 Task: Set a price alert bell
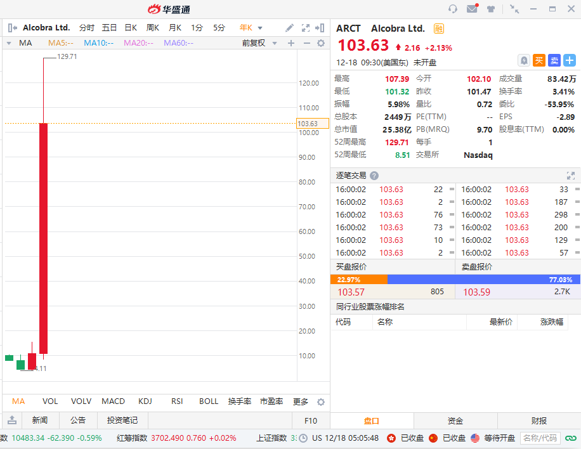pos(524,60)
